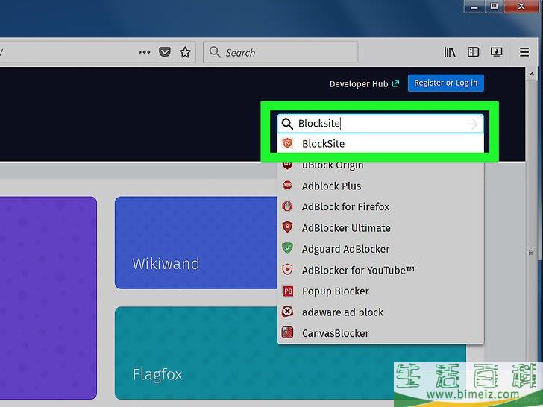The width and height of the screenshot is (543, 407).
Task: Click the Popup Blocker PB icon
Action: 288,291
